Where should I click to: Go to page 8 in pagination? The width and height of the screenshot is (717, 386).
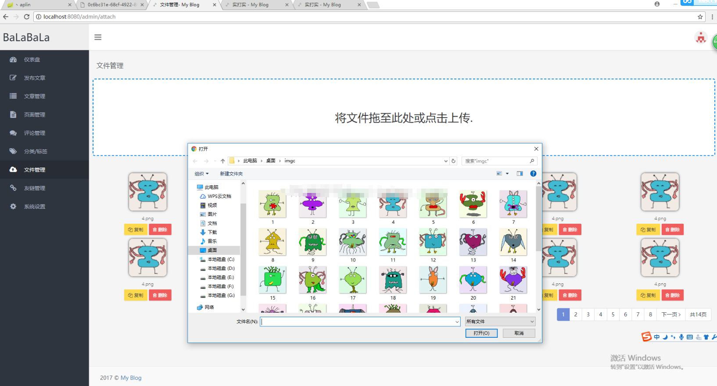650,315
